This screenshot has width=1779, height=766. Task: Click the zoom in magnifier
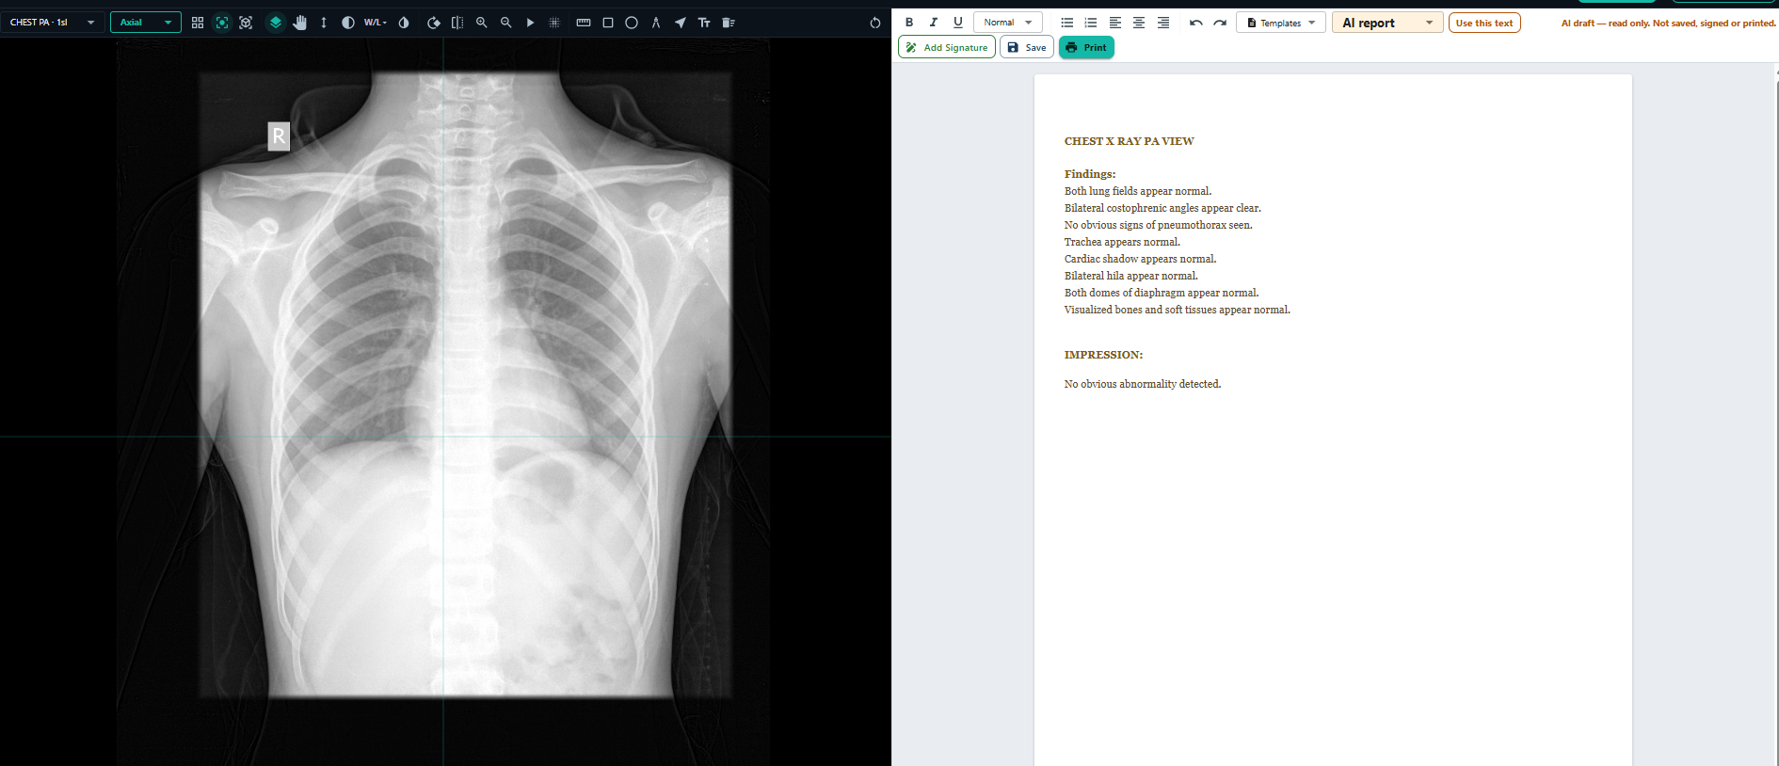(482, 23)
